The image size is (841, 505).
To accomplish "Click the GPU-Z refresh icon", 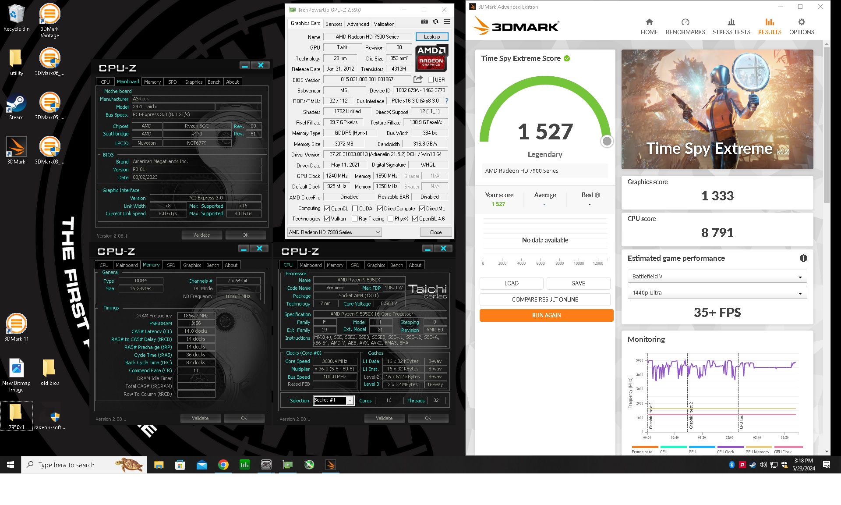I will coord(435,21).
